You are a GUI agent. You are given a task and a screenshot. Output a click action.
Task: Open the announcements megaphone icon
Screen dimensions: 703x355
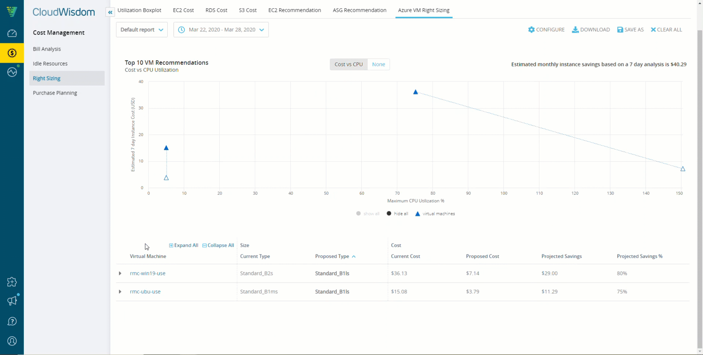coord(12,301)
